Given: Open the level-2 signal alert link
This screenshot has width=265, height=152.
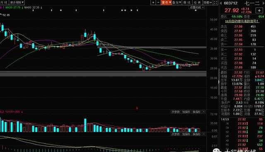Looking at the screenshot, I should [x=242, y=21].
